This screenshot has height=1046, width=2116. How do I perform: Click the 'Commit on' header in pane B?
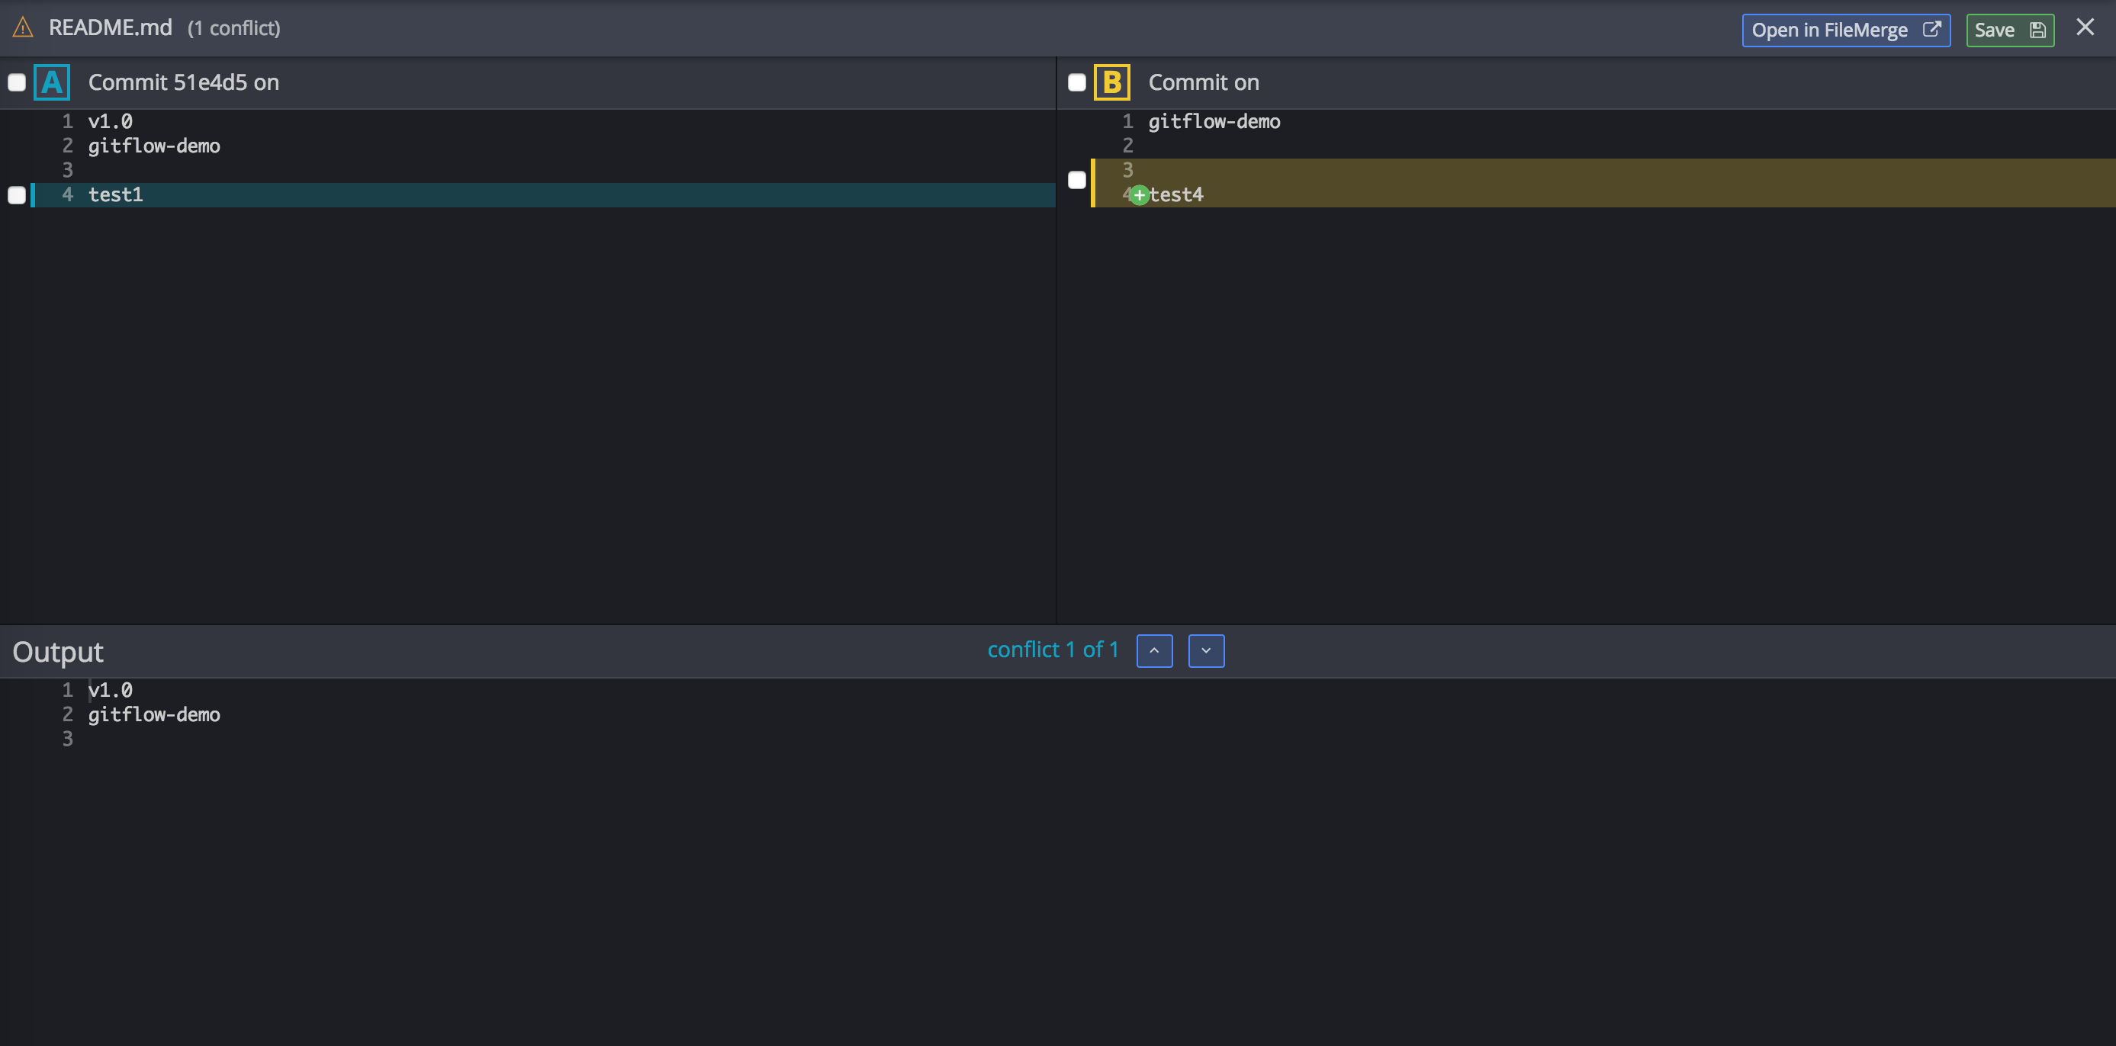pos(1204,82)
